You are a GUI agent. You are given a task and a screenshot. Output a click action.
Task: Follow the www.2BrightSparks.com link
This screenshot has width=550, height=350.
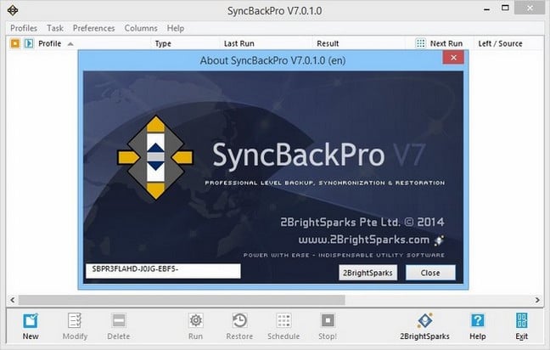(364, 240)
